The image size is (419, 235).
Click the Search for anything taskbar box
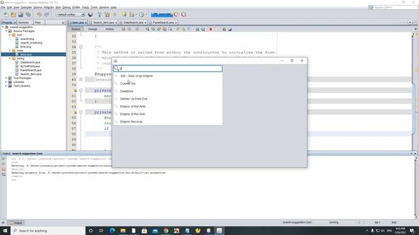pyautogui.click(x=48, y=230)
